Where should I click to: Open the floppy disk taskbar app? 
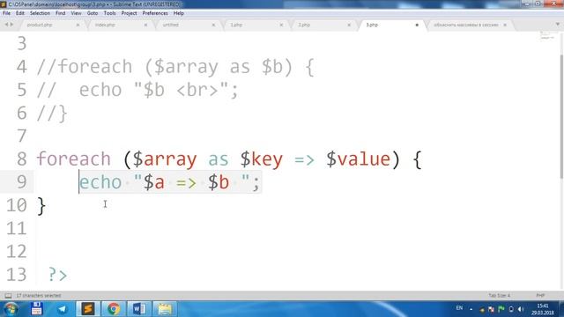(37, 309)
